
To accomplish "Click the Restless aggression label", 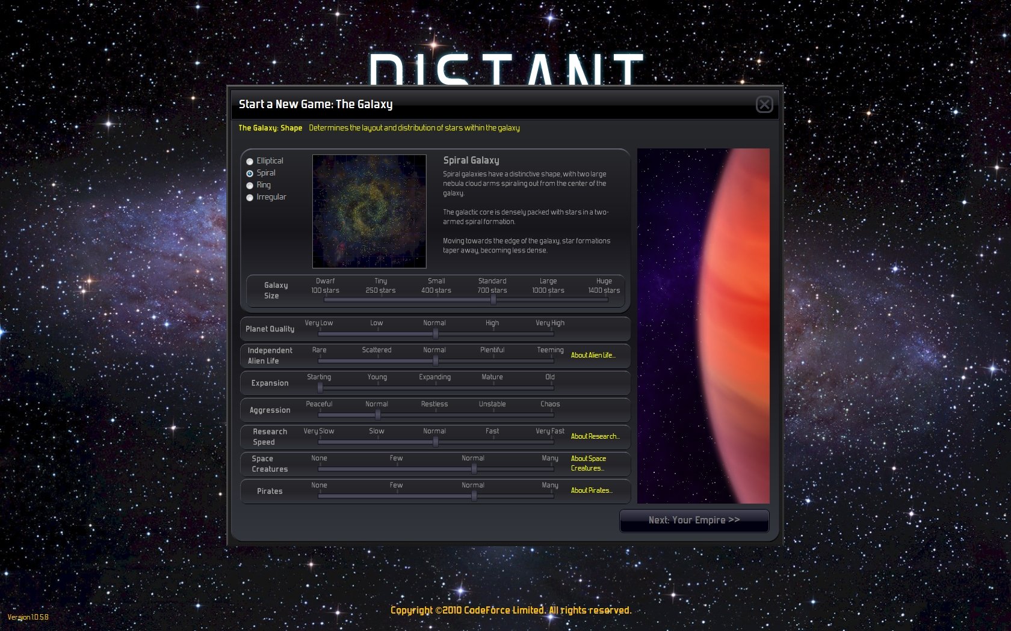I will point(434,404).
